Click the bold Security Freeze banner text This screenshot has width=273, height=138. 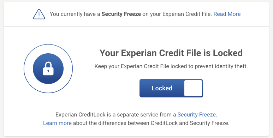121,14
